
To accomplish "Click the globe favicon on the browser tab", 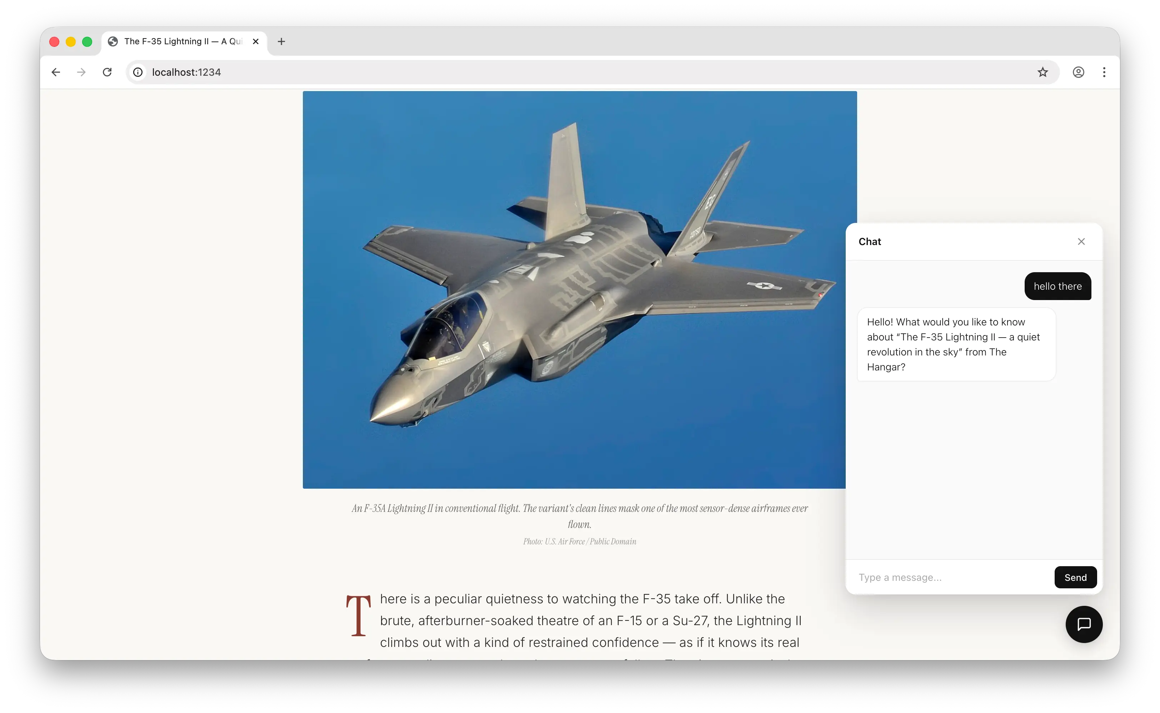I will click(x=112, y=41).
